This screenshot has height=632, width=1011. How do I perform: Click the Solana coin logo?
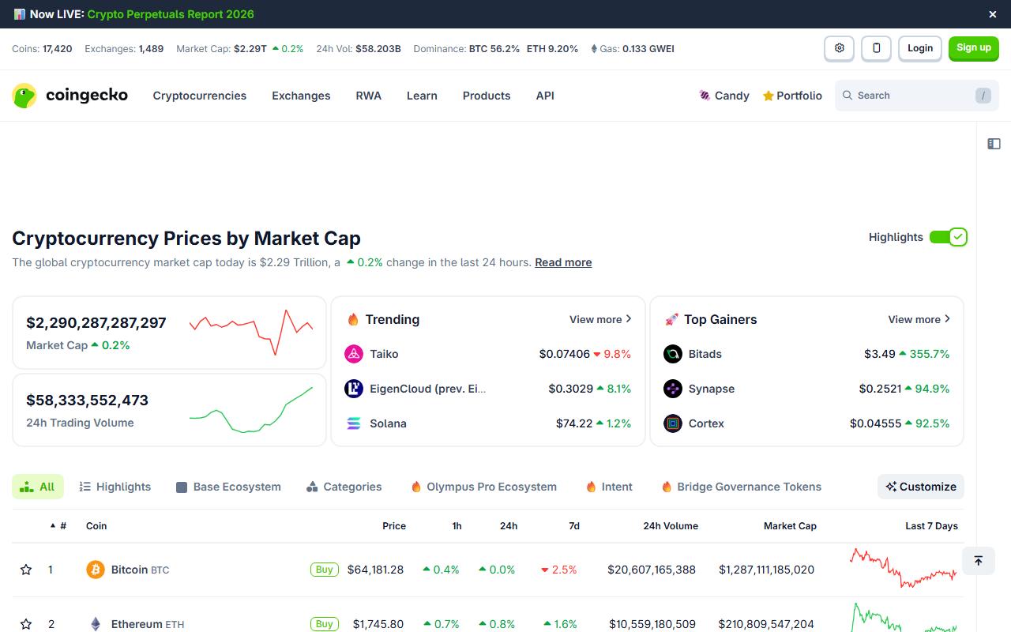pos(354,423)
